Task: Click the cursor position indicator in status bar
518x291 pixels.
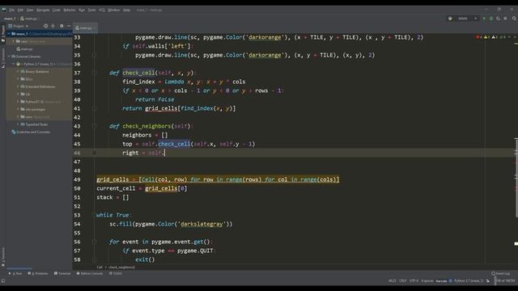Action: pos(392,280)
